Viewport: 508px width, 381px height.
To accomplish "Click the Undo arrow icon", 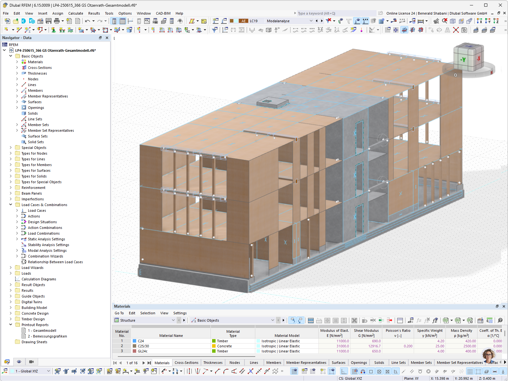I will tap(87, 21).
